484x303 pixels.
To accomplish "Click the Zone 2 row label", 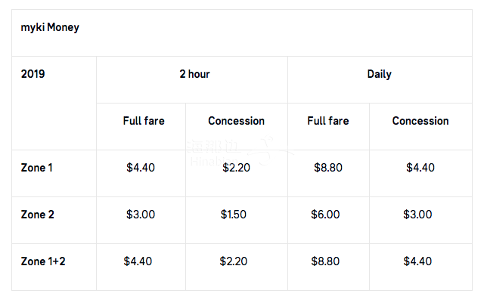I will pos(37,215).
